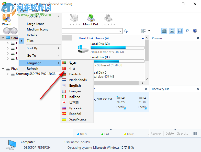
Task: Open the Tools menu
Action: tap(34, 11)
